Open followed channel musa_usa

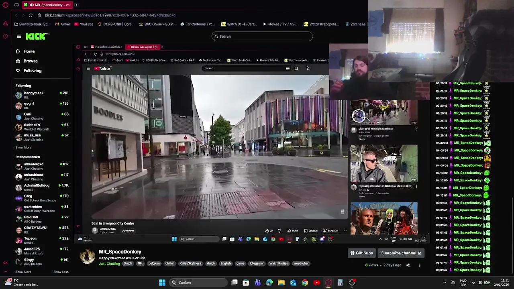42,137
